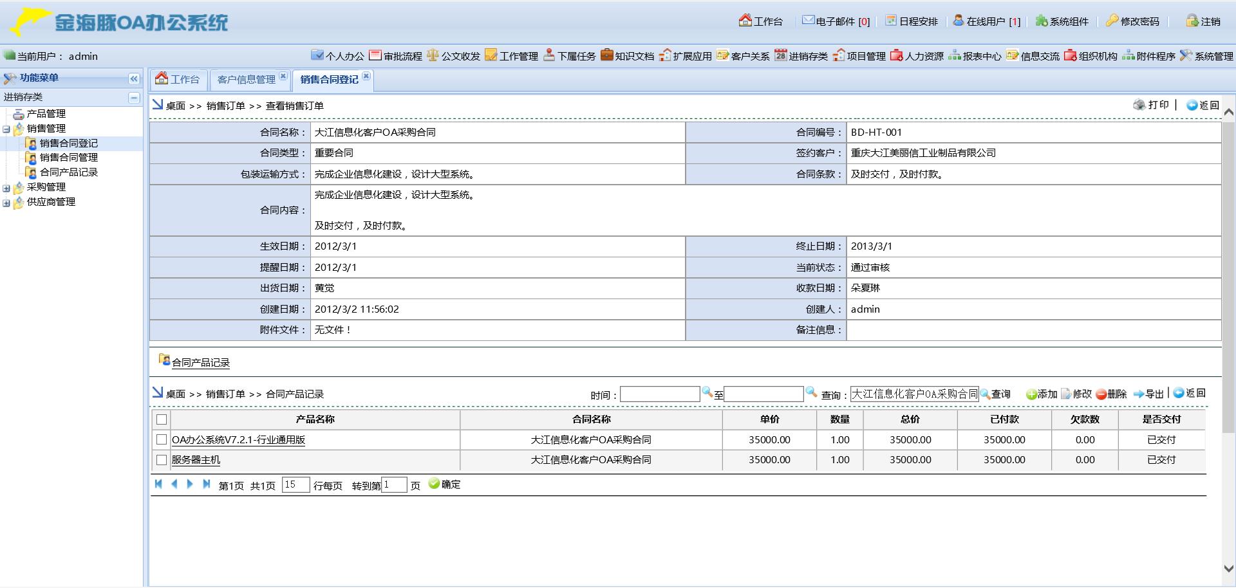View 在线用户 online users list
Viewport: 1236px width, 588px height.
coord(986,21)
